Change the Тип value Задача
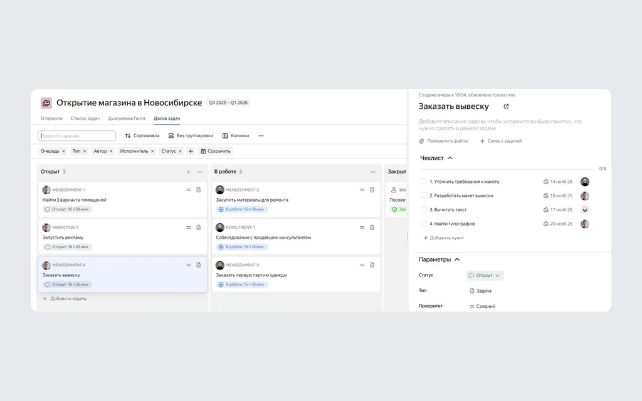The height and width of the screenshot is (401, 642). click(481, 291)
